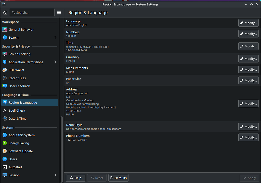This screenshot has width=261, height=183.
Task: Modify the Language setting
Action: 248,23
